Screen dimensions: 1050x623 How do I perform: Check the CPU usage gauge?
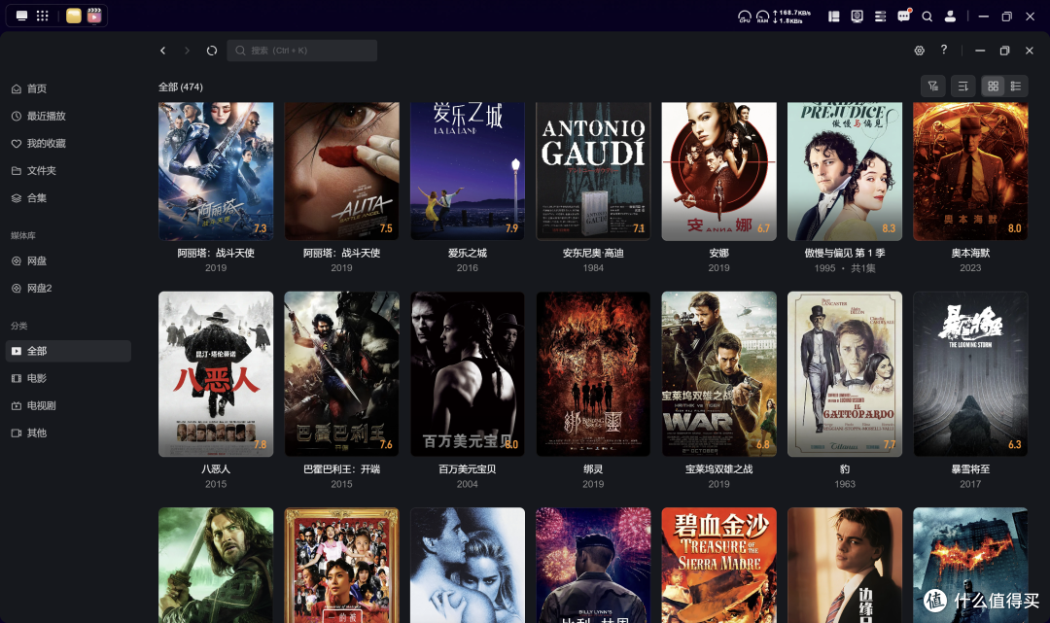[745, 17]
